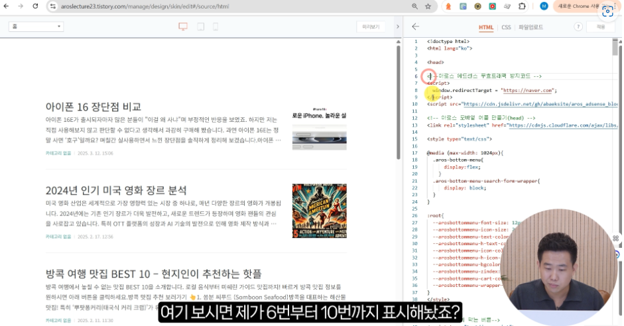Select the CSS editor tab

pos(506,27)
